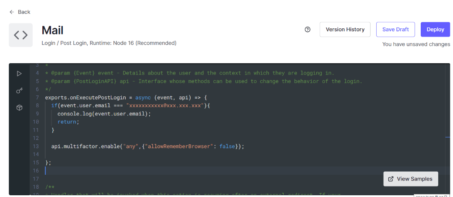Click the external link icon in View Samples
This screenshot has width=453, height=197.
click(x=391, y=179)
